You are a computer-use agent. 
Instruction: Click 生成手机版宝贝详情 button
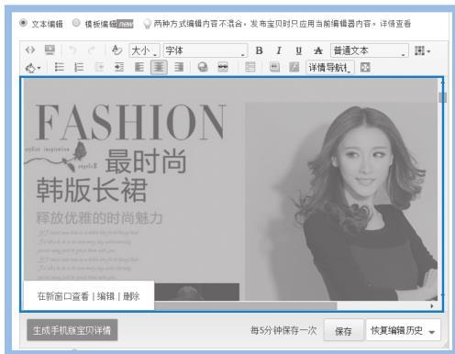72,330
